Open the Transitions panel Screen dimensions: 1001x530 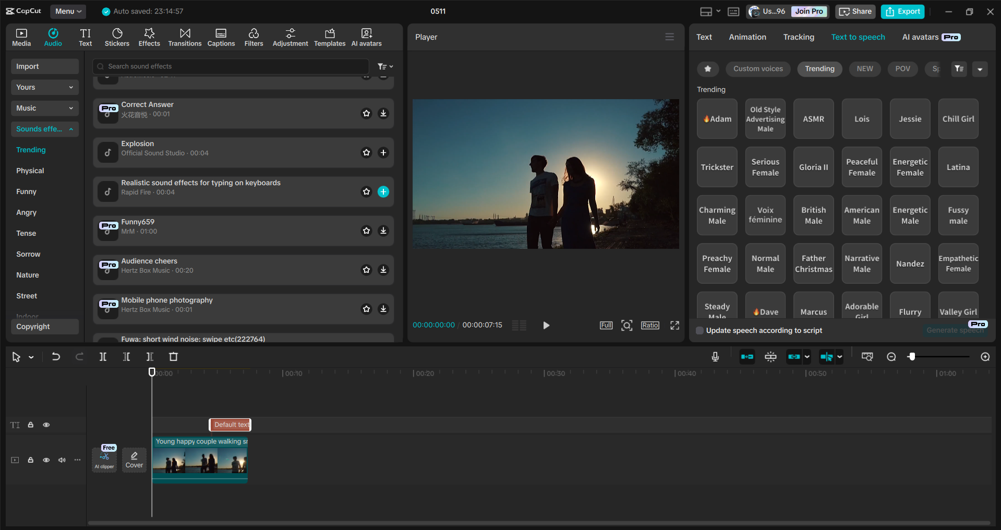pyautogui.click(x=185, y=37)
